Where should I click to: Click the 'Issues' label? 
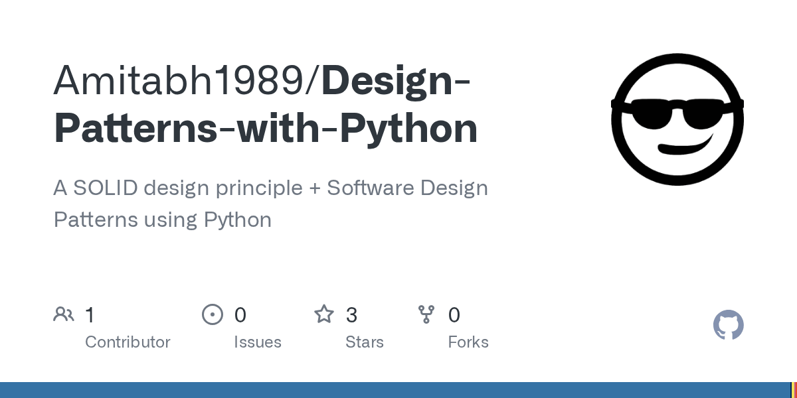click(x=258, y=342)
